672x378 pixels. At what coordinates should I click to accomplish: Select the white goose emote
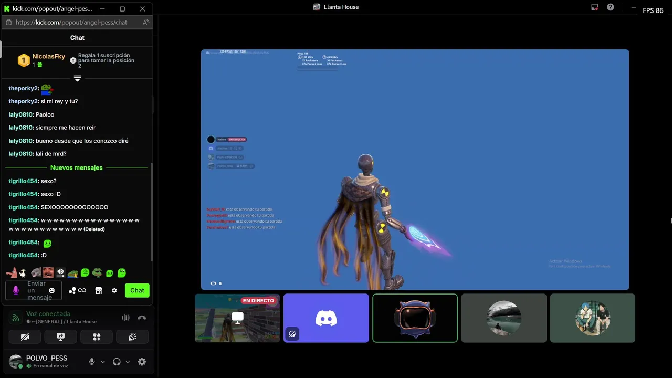click(x=23, y=273)
